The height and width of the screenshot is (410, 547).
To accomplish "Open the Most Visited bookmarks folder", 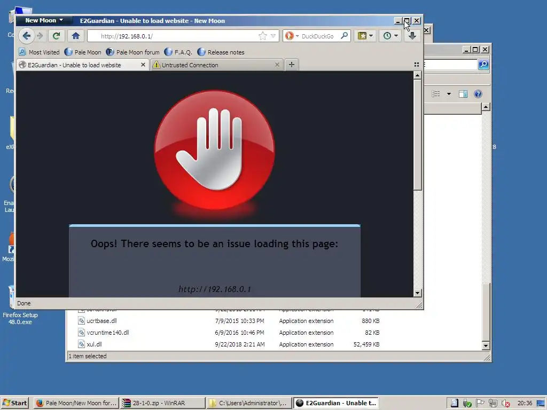I will [39, 52].
